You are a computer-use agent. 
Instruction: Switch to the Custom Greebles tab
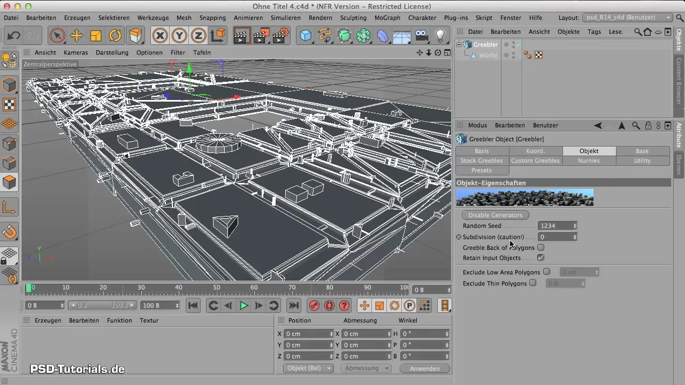point(535,160)
